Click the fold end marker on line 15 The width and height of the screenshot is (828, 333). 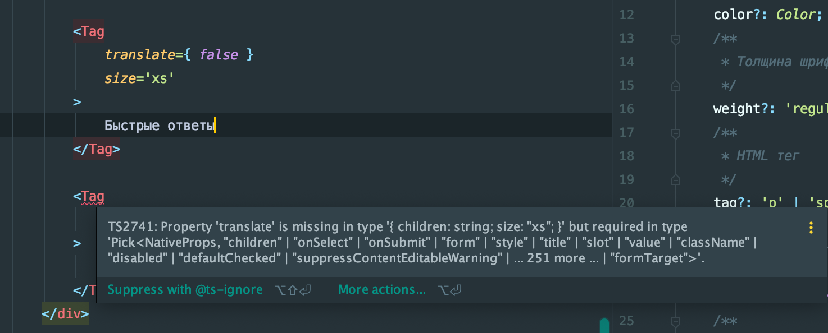pos(676,85)
